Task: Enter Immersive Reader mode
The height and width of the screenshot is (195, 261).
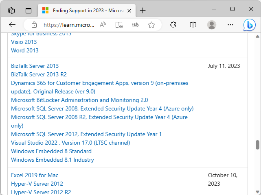Action: 119,25
